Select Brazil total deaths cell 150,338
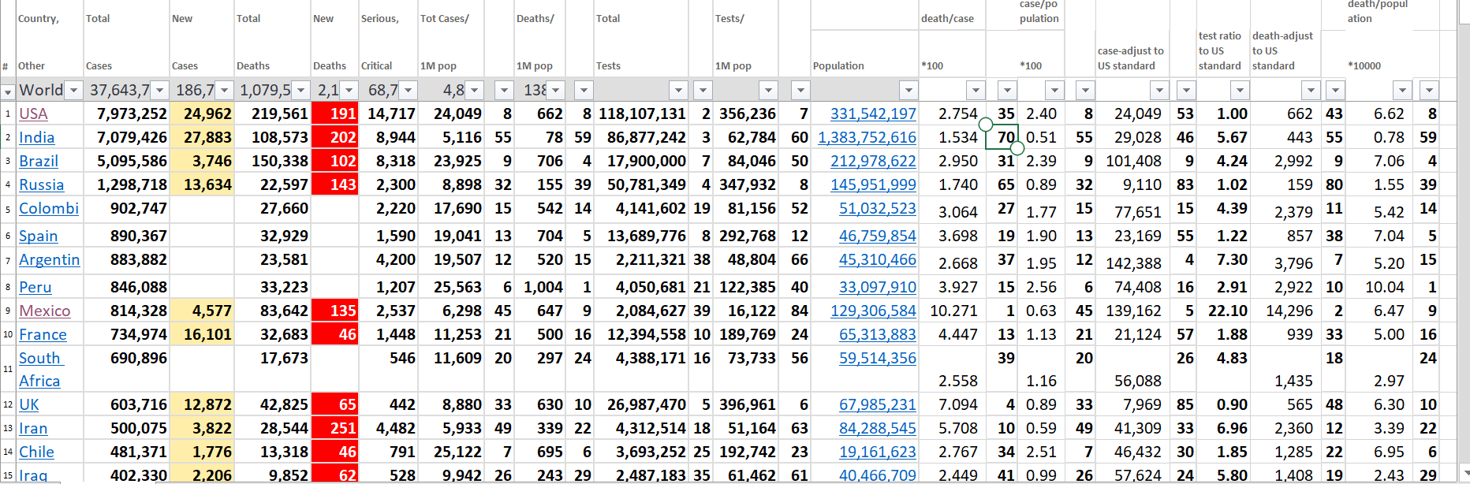 click(x=273, y=161)
